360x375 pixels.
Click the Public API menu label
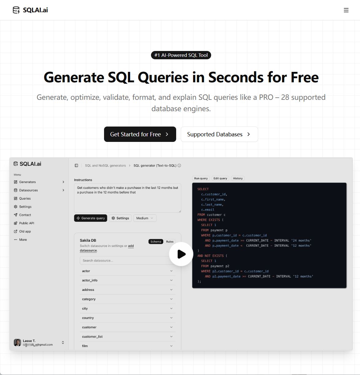27,223
